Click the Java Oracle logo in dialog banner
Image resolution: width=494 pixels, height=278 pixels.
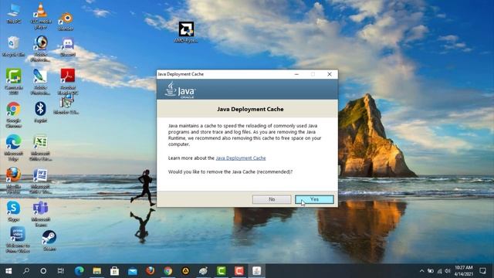180,90
